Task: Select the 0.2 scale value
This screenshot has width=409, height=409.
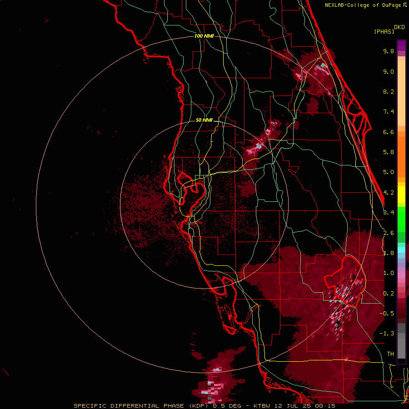Action: click(x=389, y=294)
